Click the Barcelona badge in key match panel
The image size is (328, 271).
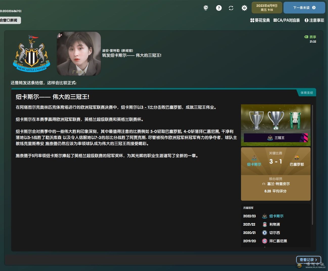coord(297,158)
